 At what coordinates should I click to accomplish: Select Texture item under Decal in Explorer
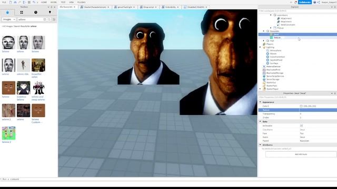(x=277, y=37)
